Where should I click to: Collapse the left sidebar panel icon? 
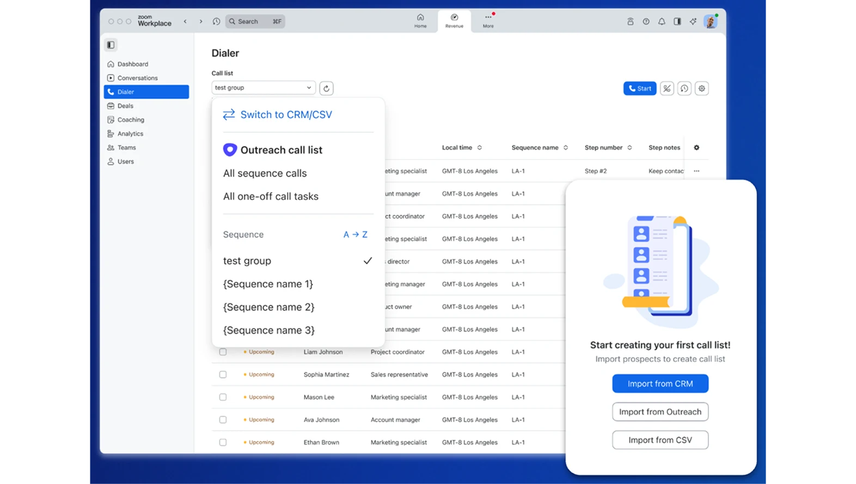click(x=111, y=45)
